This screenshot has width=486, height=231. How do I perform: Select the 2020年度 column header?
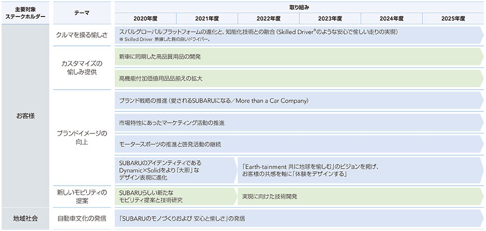point(145,19)
